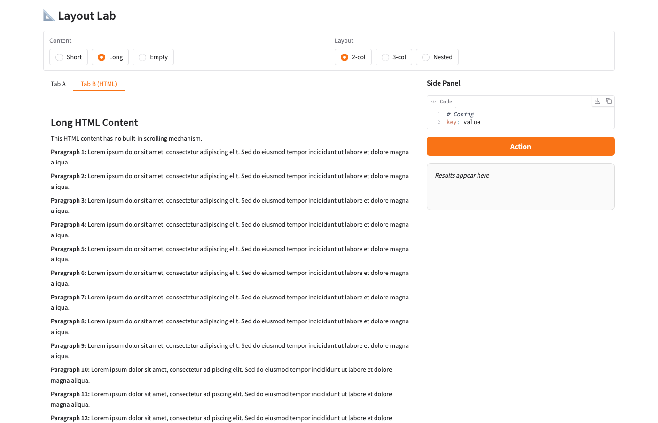Click the Side Panel heading

coord(443,83)
